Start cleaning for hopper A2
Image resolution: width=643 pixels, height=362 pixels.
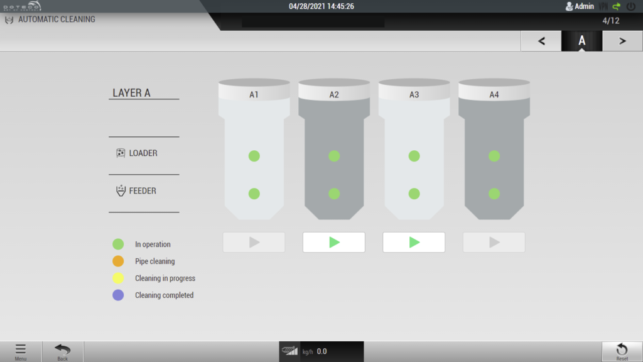pyautogui.click(x=334, y=242)
